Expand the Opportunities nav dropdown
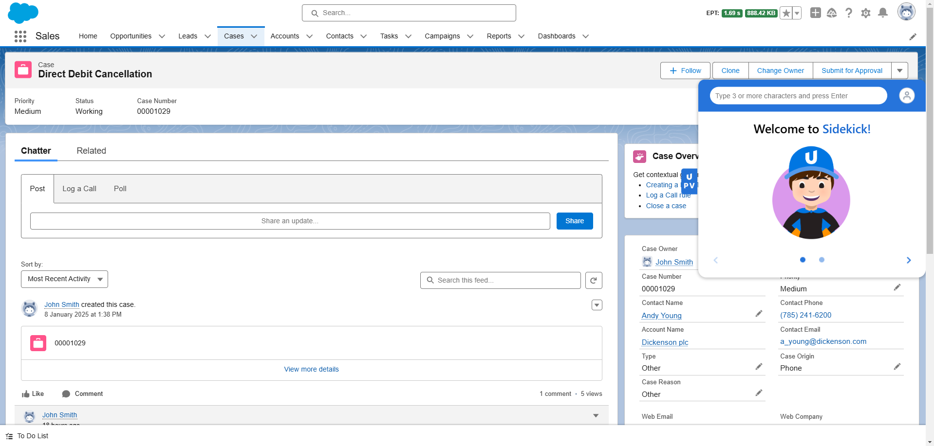This screenshot has width=934, height=446. tap(162, 36)
